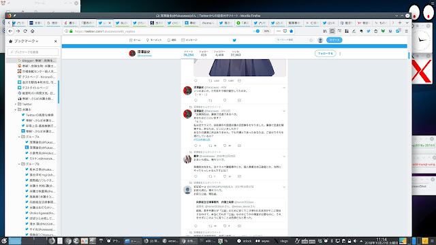Focus the ブックマークを検索 search field
Image resolution: width=436 pixels, height=245 pixels.
click(33, 52)
